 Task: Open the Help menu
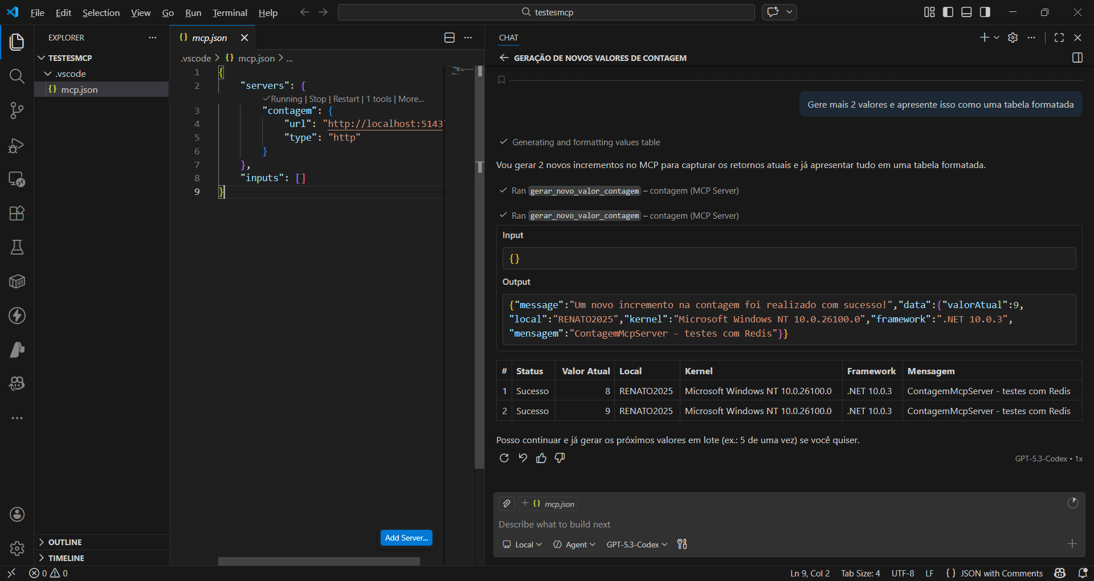coord(268,13)
